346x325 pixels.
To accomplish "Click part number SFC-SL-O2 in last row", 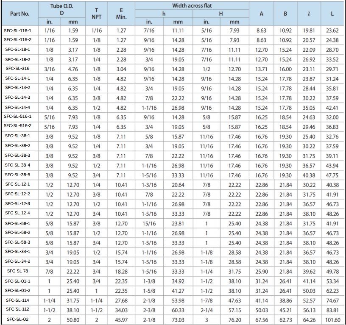I will click(20, 319).
